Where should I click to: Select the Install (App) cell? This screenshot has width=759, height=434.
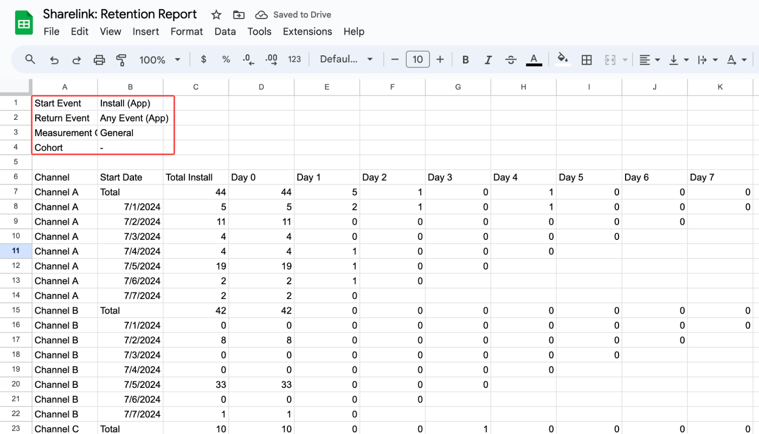pyautogui.click(x=131, y=103)
